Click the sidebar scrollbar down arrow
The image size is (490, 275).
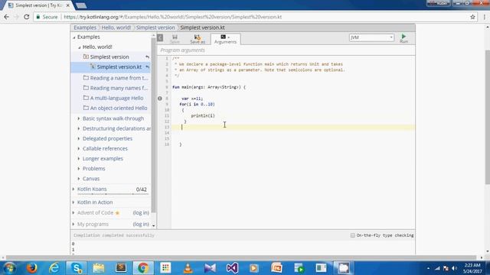(153, 225)
